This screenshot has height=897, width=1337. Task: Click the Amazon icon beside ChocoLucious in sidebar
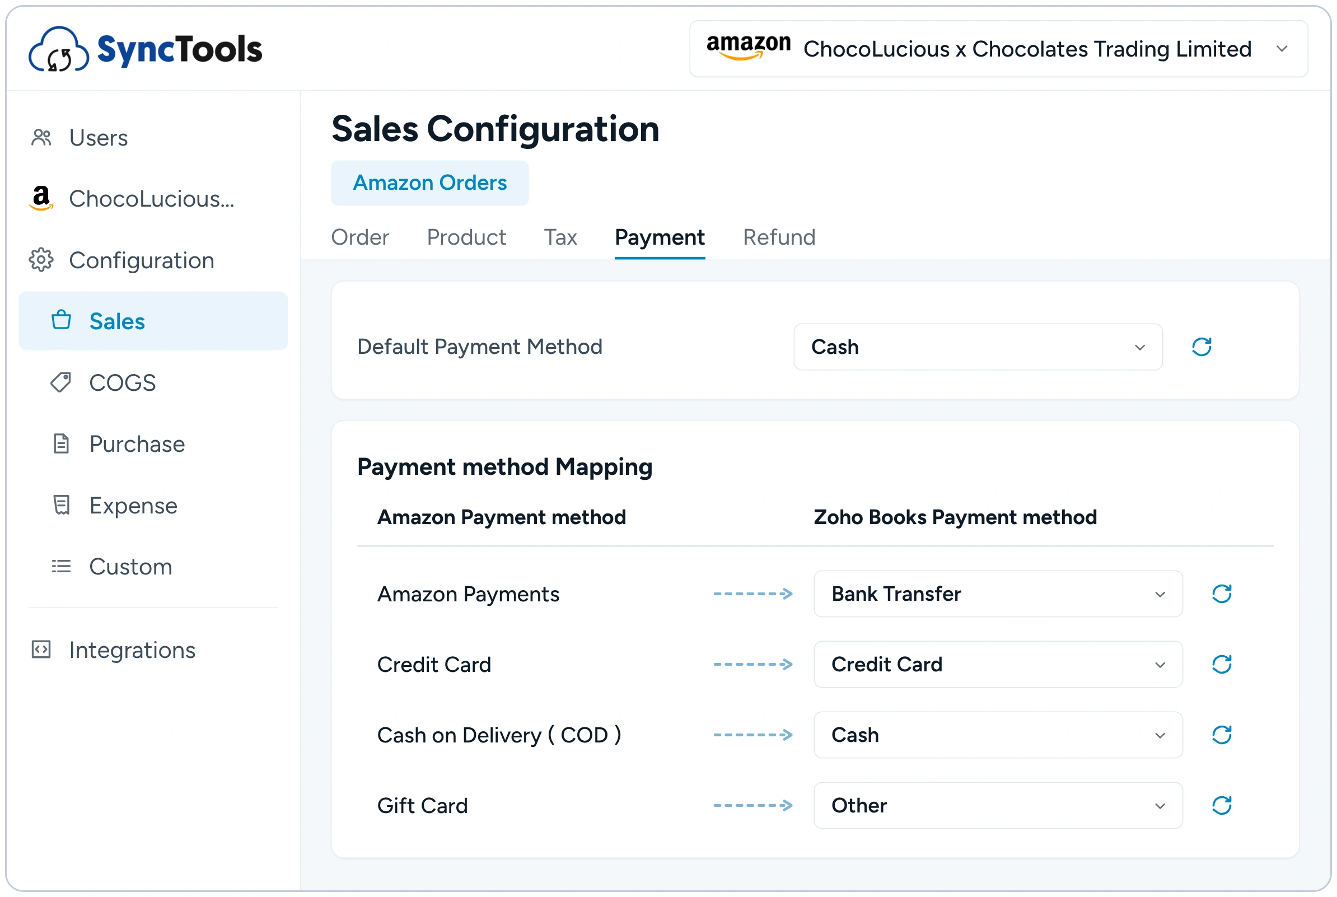pyautogui.click(x=41, y=199)
